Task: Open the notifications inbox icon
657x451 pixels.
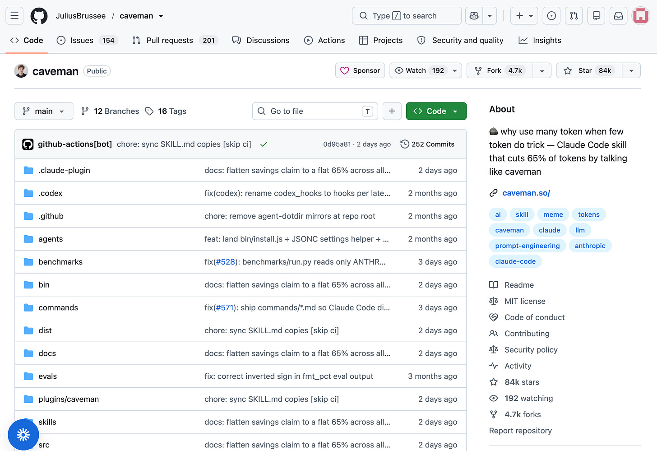Action: coord(619,16)
